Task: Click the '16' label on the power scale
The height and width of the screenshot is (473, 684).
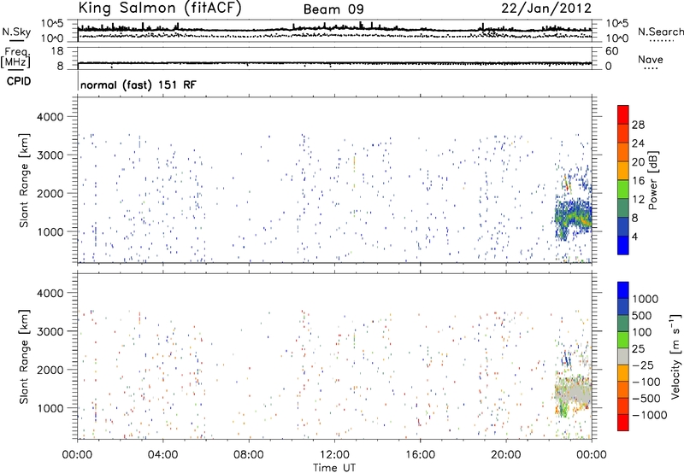Action: click(638, 181)
